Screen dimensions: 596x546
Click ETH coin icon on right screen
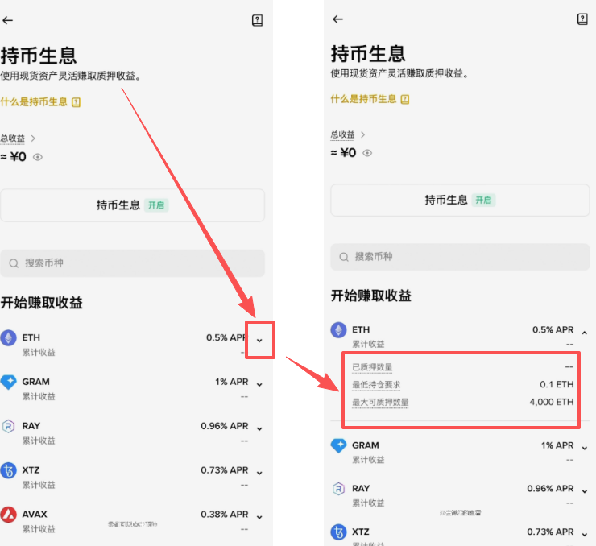(x=338, y=330)
